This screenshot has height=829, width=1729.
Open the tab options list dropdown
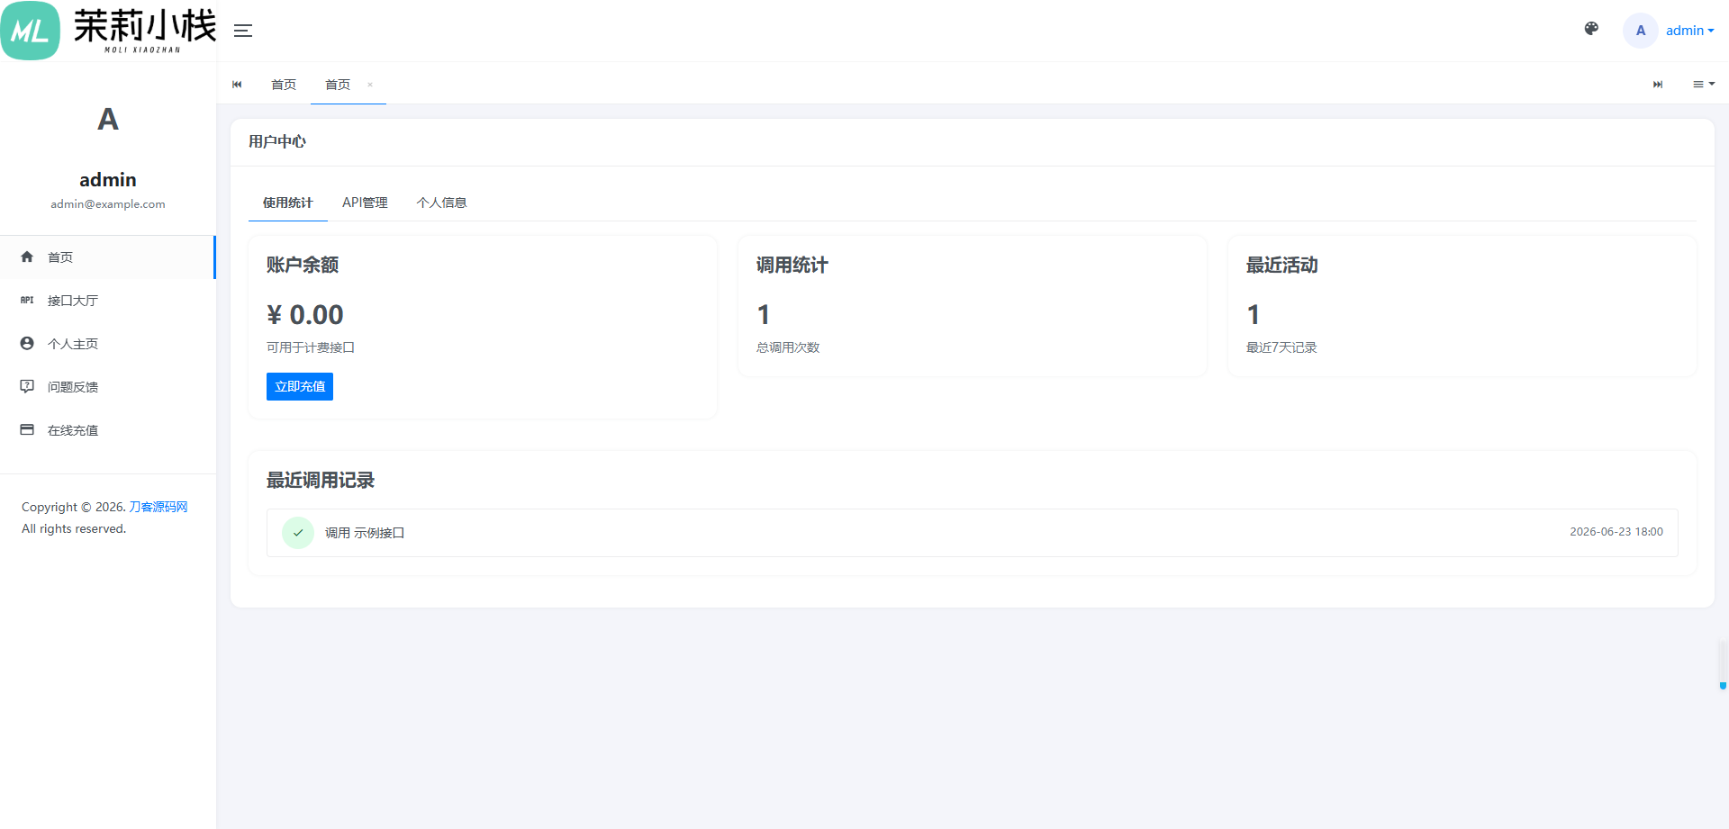click(x=1704, y=84)
